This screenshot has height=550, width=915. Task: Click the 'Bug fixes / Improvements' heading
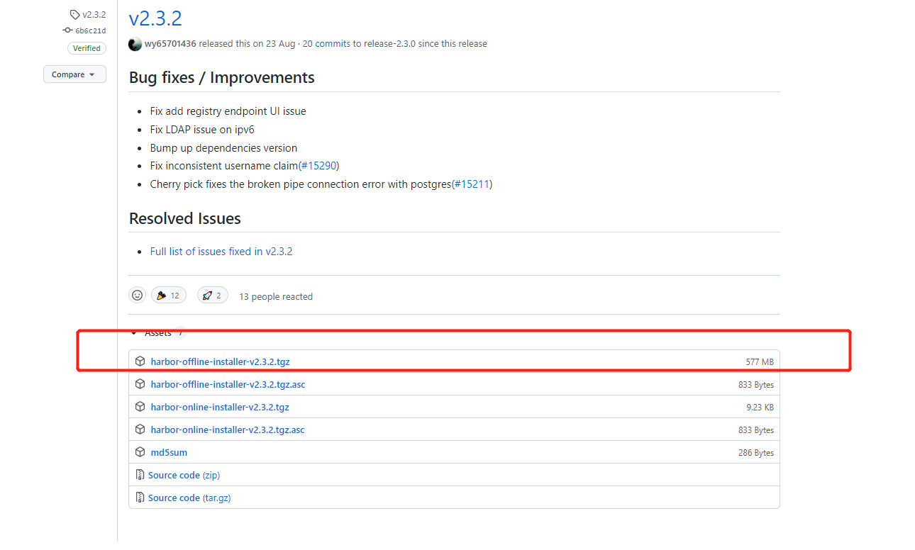[222, 78]
